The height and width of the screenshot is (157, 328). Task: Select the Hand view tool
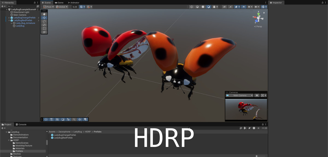click(44, 14)
